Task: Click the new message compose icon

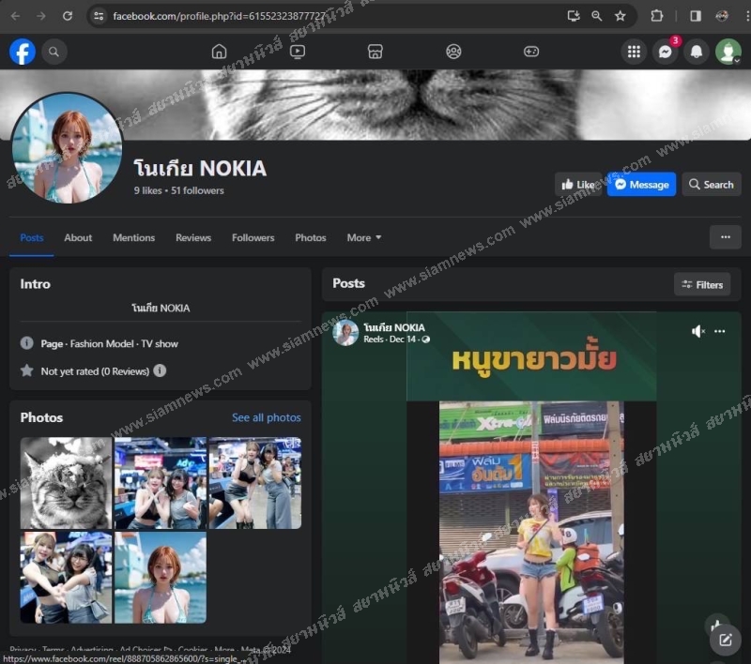Action: point(725,640)
